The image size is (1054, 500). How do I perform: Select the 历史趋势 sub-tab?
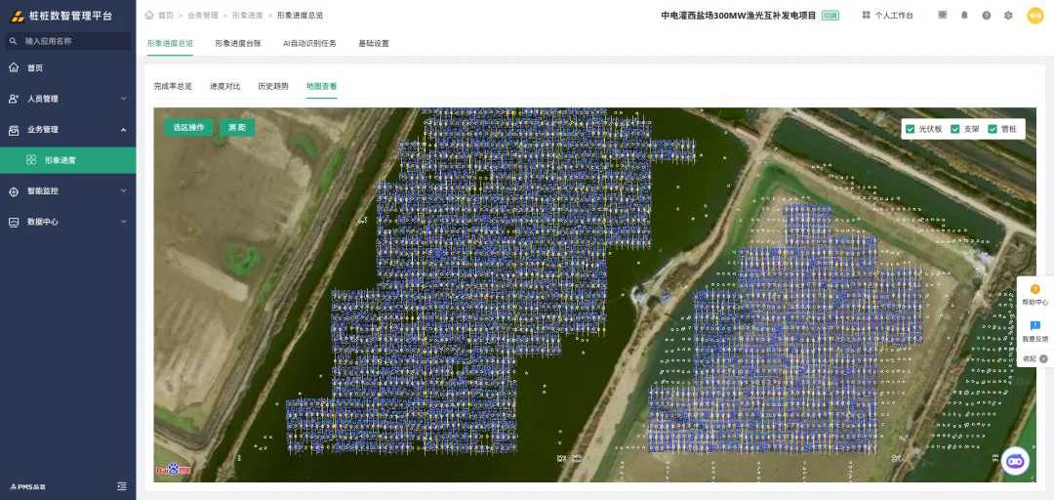(273, 86)
